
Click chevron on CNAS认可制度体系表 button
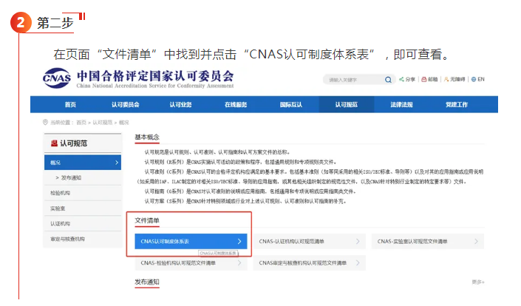point(239,241)
